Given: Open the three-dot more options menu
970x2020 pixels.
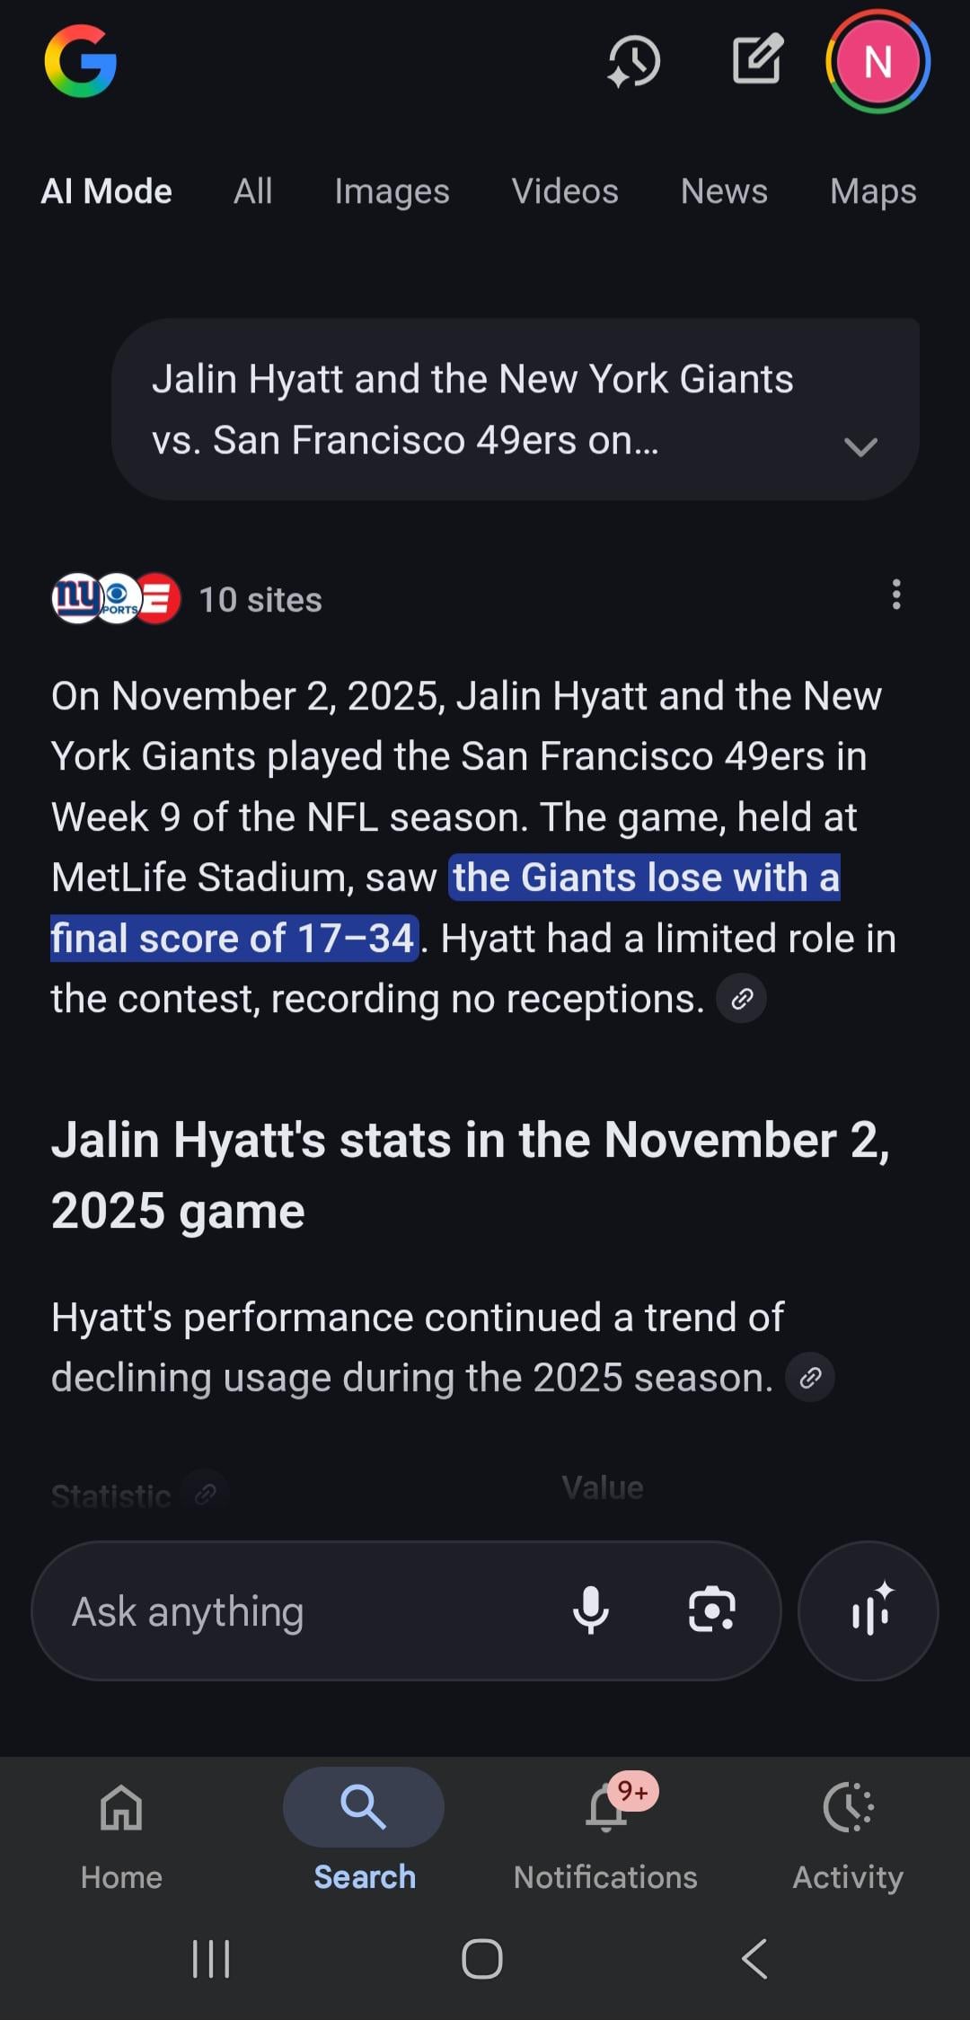Looking at the screenshot, I should click(x=895, y=595).
